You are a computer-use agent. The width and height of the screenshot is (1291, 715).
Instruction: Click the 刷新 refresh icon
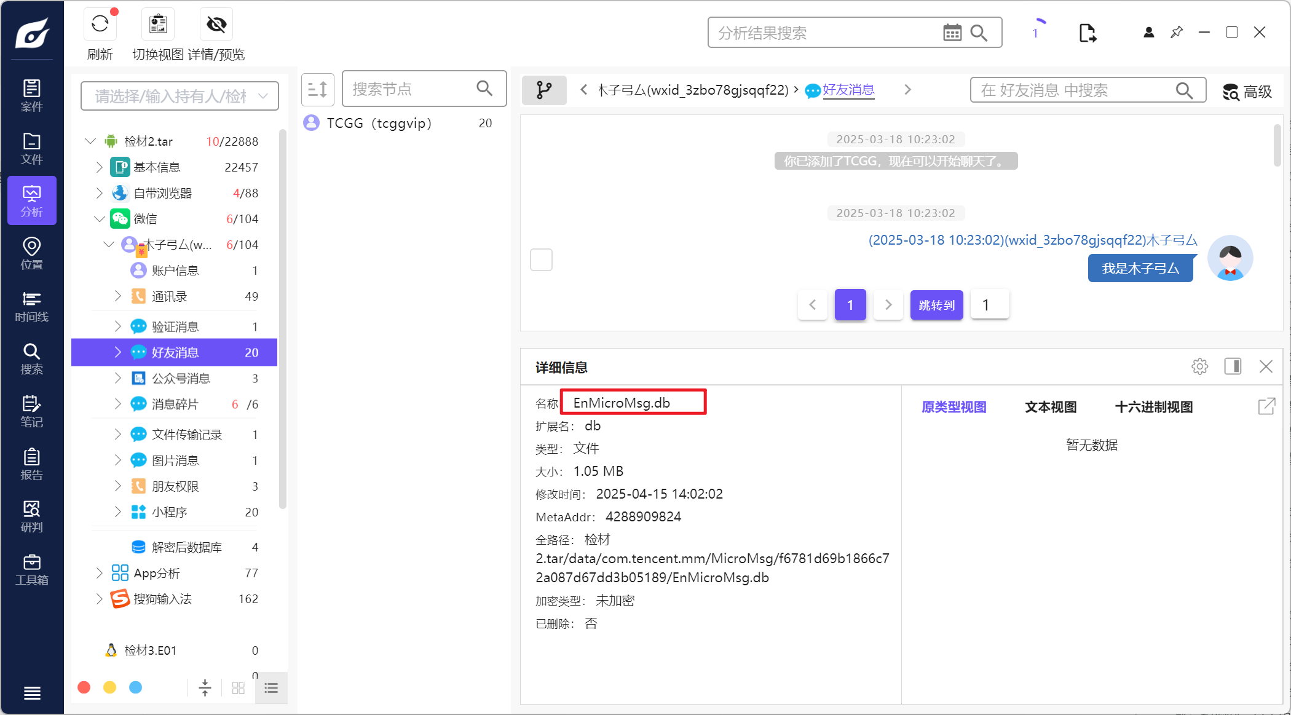[100, 25]
